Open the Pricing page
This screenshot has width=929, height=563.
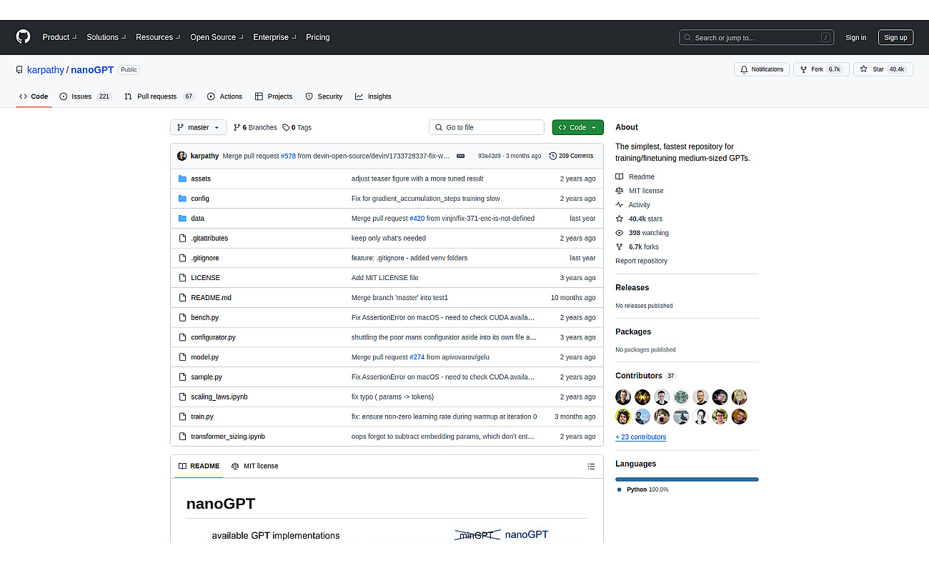[x=318, y=37]
